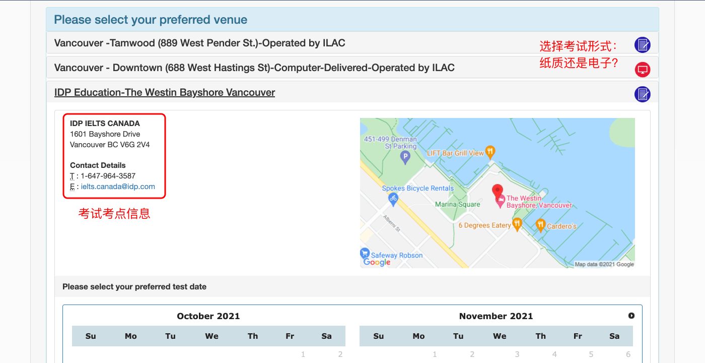Screen dimensions: 705x363
Task: Click the Safeway Robson shopping marker
Action: click(x=365, y=253)
